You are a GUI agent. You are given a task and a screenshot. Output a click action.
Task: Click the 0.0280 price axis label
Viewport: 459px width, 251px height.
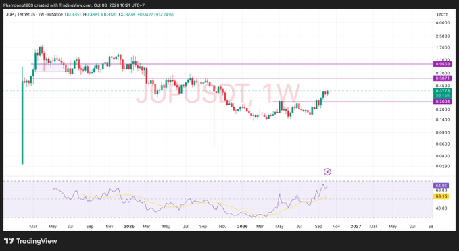(443, 166)
